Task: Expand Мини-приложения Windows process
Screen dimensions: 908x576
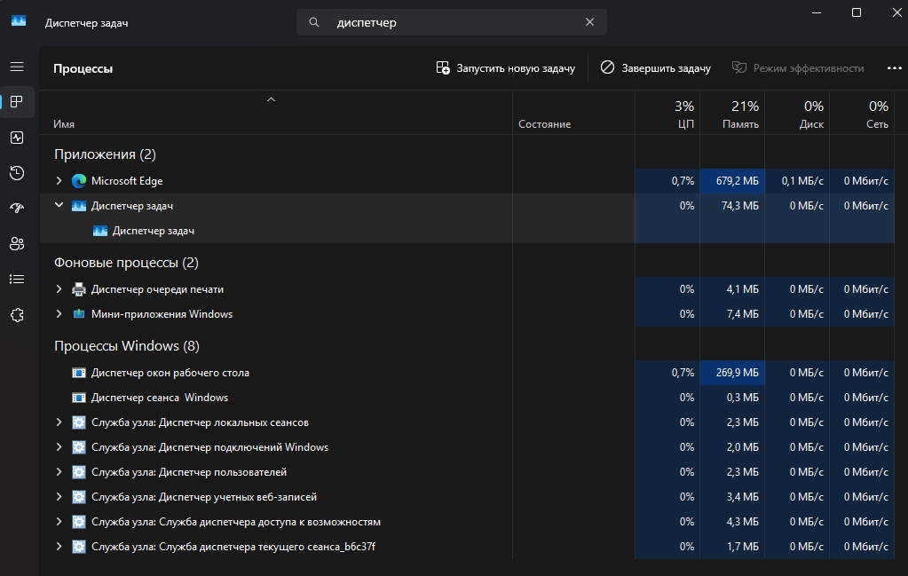Action: 59,314
